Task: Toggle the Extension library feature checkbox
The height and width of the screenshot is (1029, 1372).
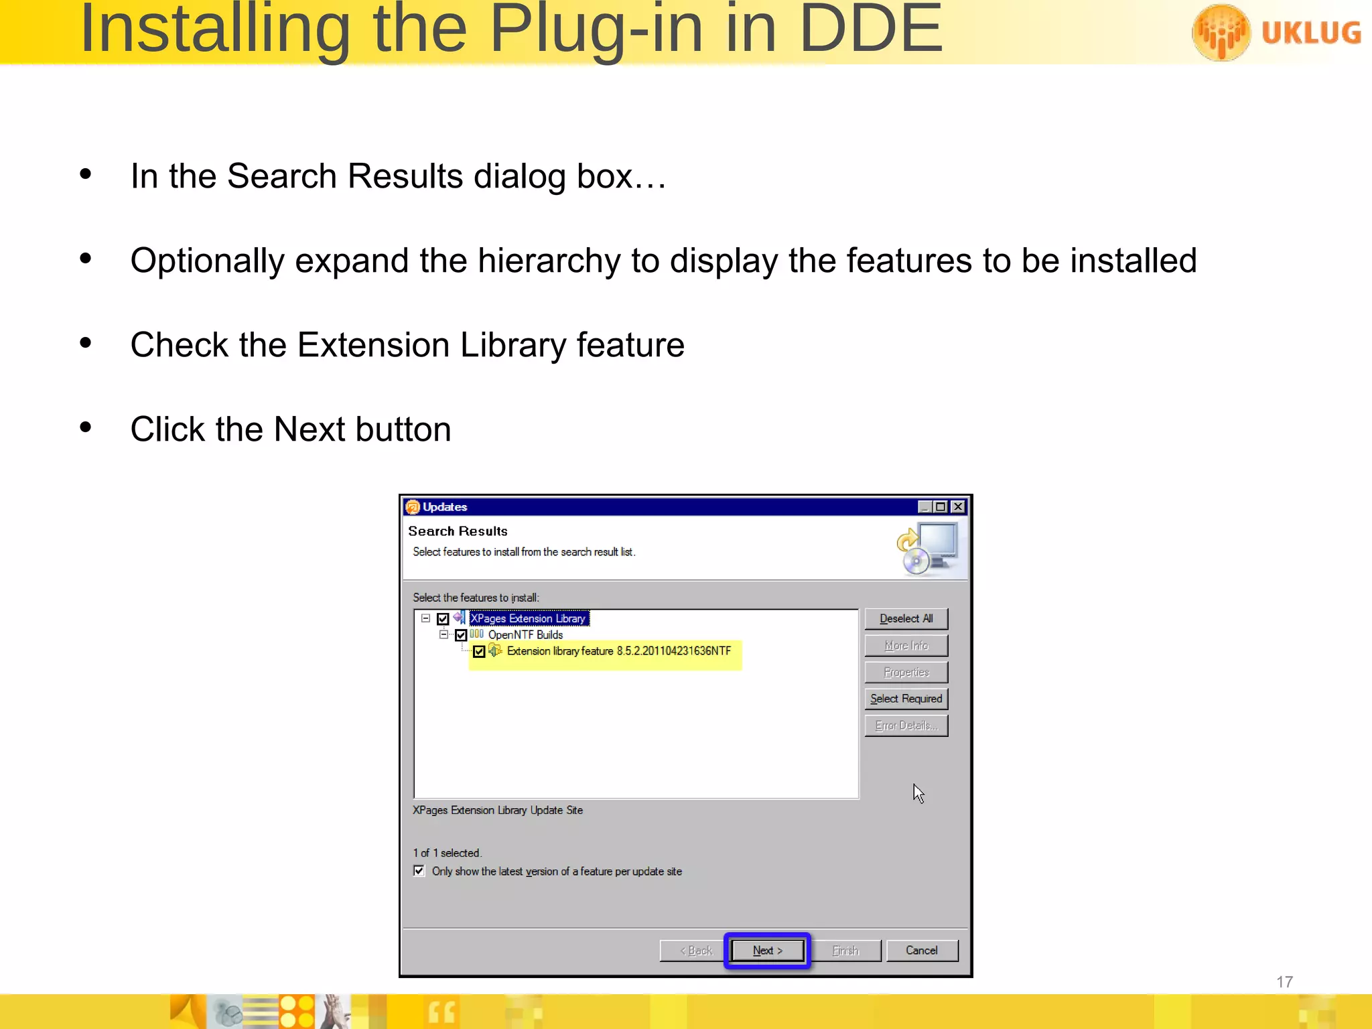Action: pos(479,651)
